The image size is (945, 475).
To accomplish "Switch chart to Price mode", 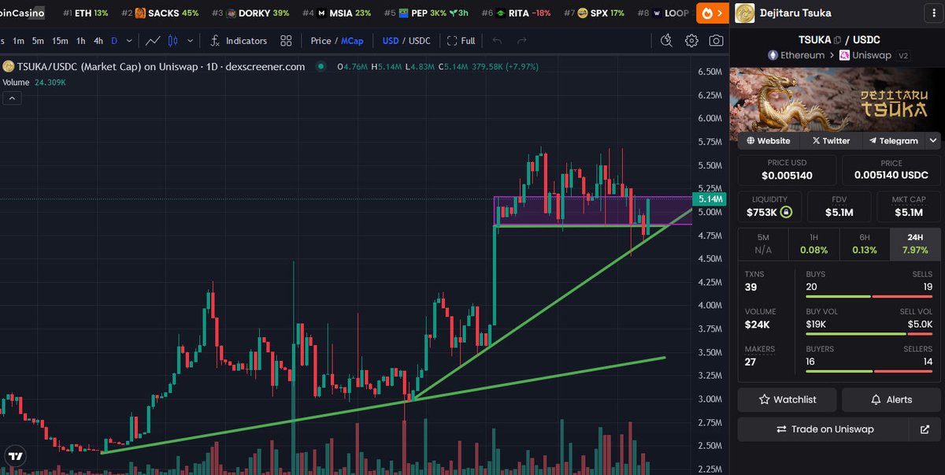I will point(321,40).
